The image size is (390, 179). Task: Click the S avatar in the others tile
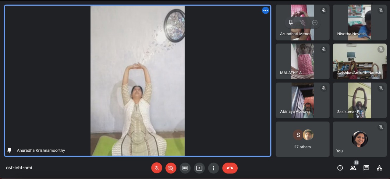point(298,135)
